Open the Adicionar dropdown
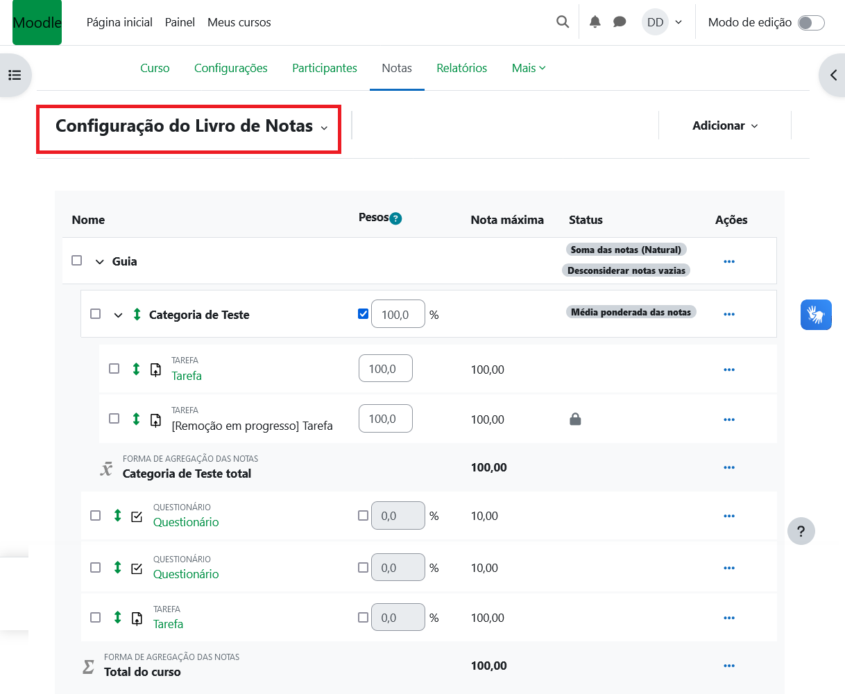The width and height of the screenshot is (845, 694). coord(724,125)
